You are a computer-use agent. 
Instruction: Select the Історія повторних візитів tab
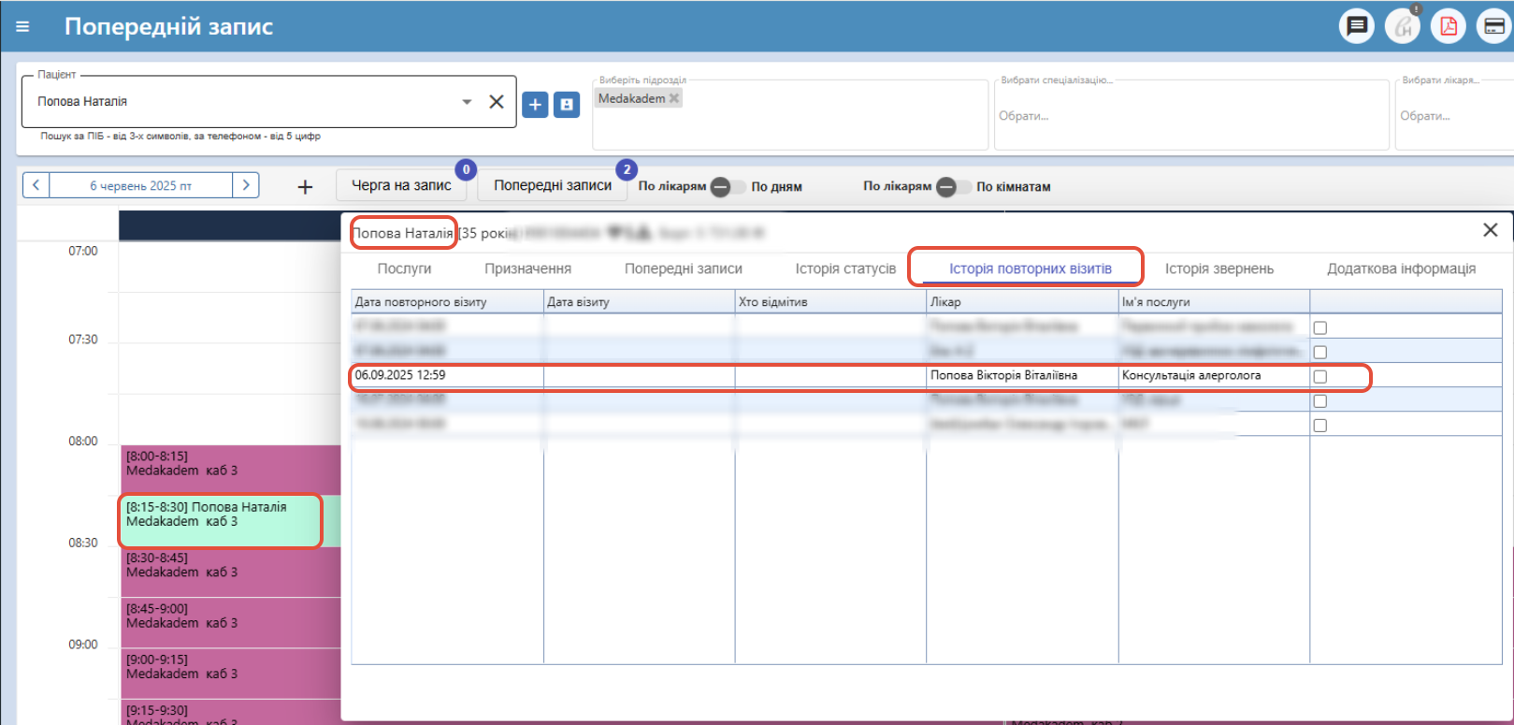tap(1031, 268)
